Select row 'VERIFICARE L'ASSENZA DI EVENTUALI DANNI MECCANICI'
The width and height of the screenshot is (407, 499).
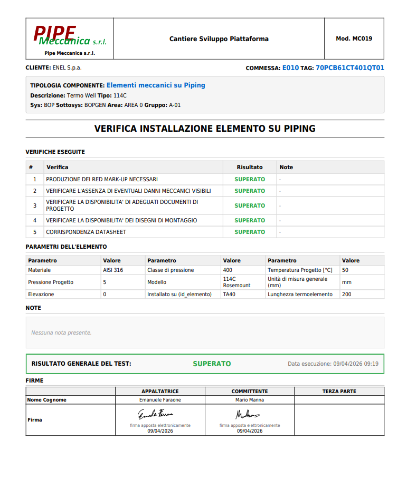coord(205,191)
